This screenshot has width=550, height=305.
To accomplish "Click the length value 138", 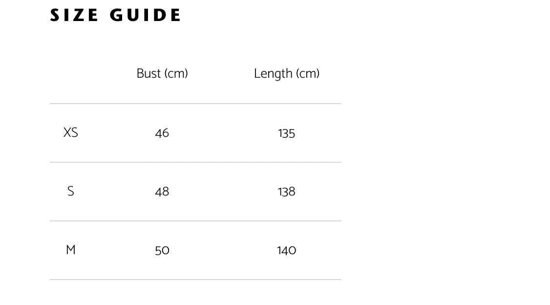I will 287,192.
